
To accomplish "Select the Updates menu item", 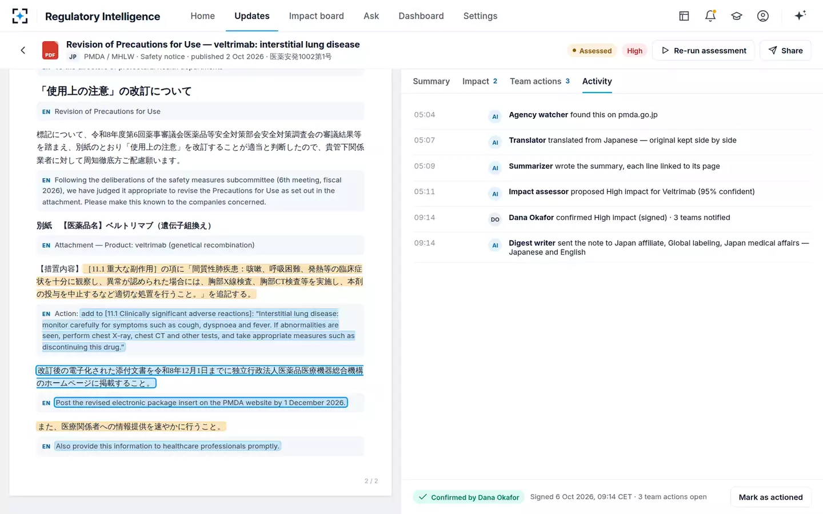I will coord(252,16).
